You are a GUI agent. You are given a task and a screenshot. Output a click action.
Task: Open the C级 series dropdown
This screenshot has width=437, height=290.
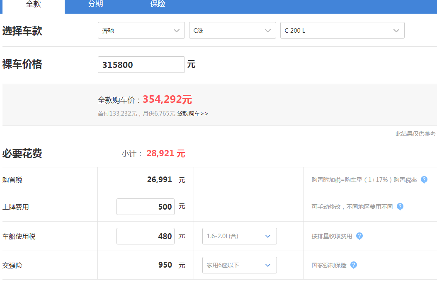[x=233, y=30]
